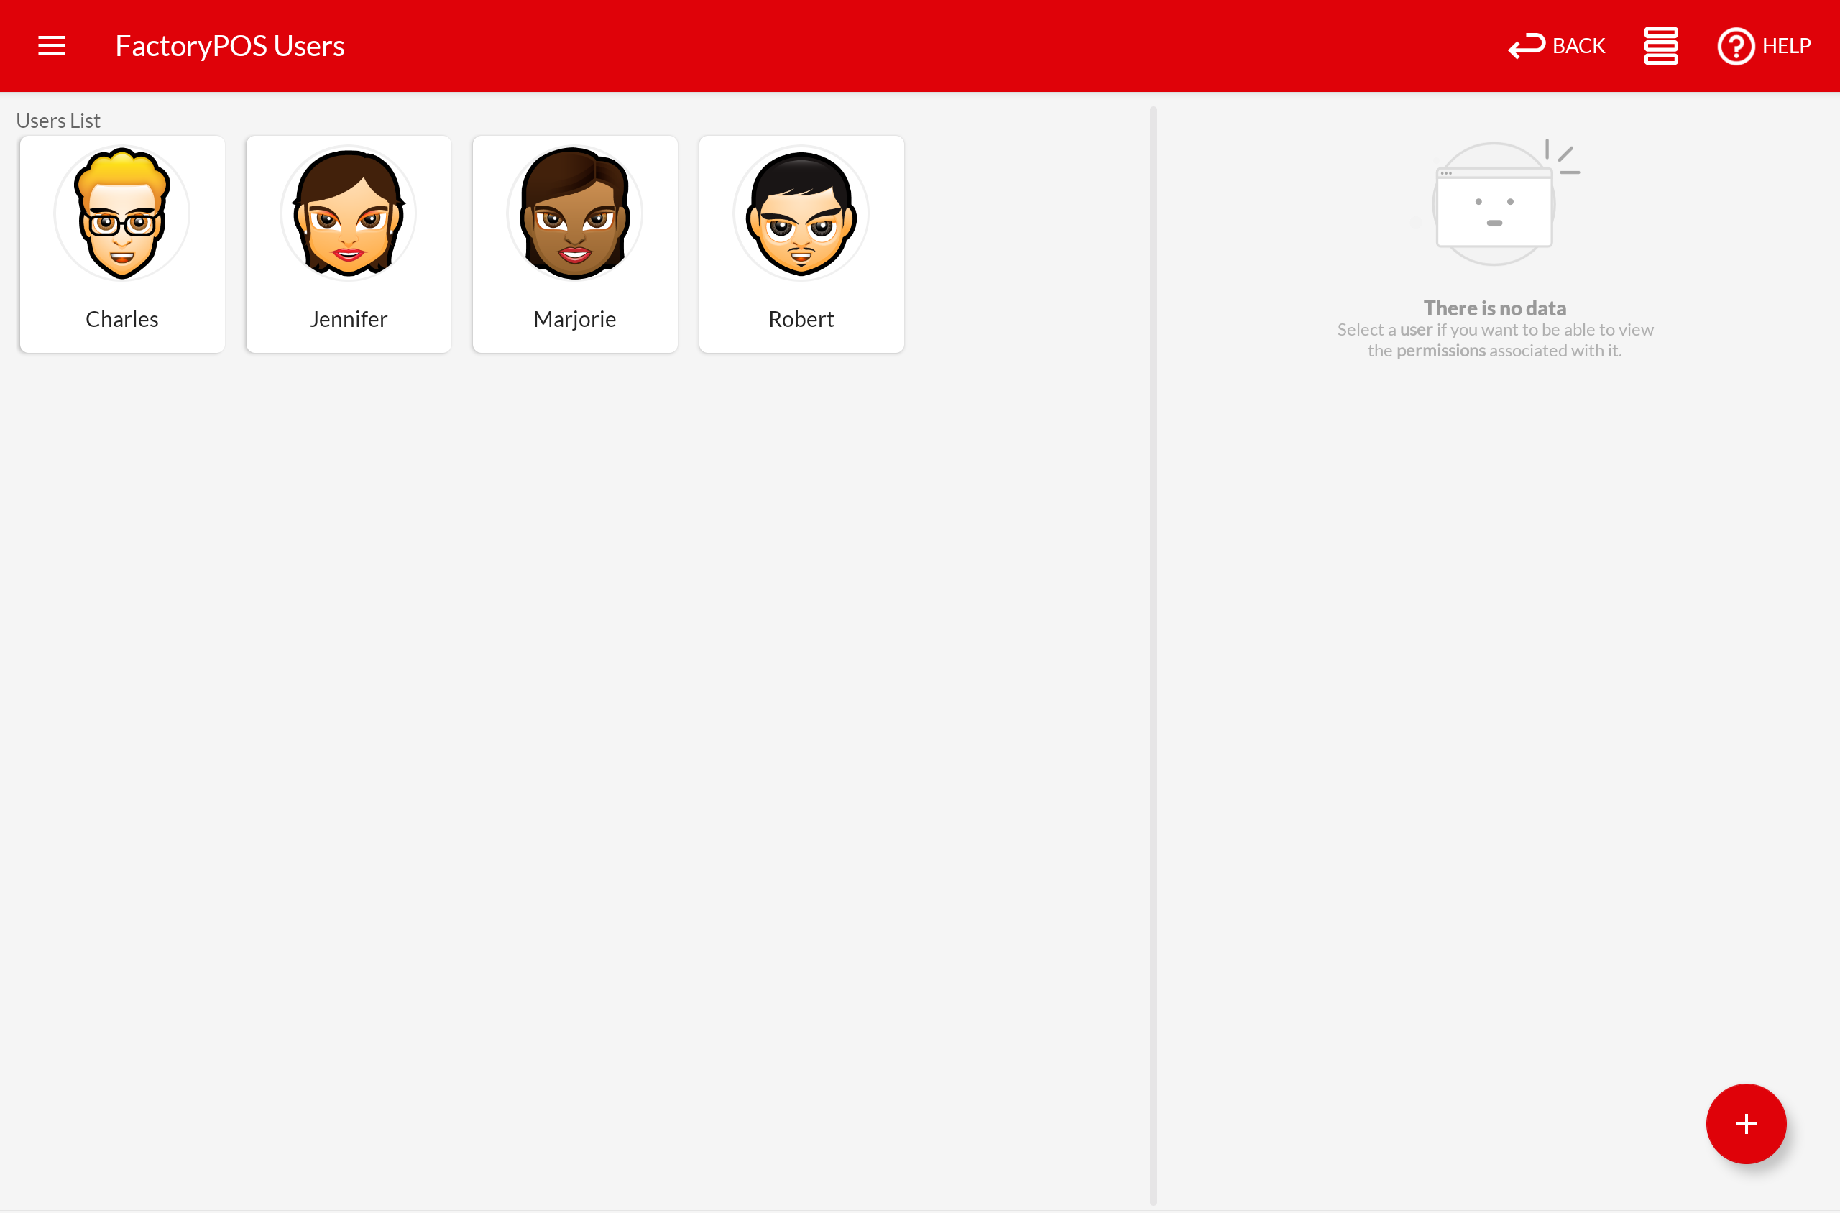Viewport: 1840px width, 1213px height.
Task: Click the Users List heading
Action: click(58, 121)
